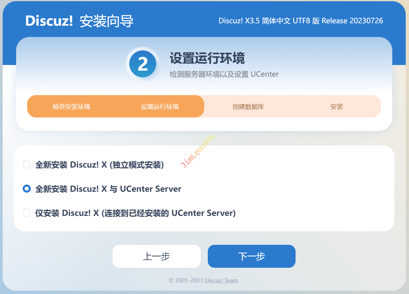The image size is (409, 294).
Task: Click the JimLeon595 watermark text
Action: tap(198, 151)
